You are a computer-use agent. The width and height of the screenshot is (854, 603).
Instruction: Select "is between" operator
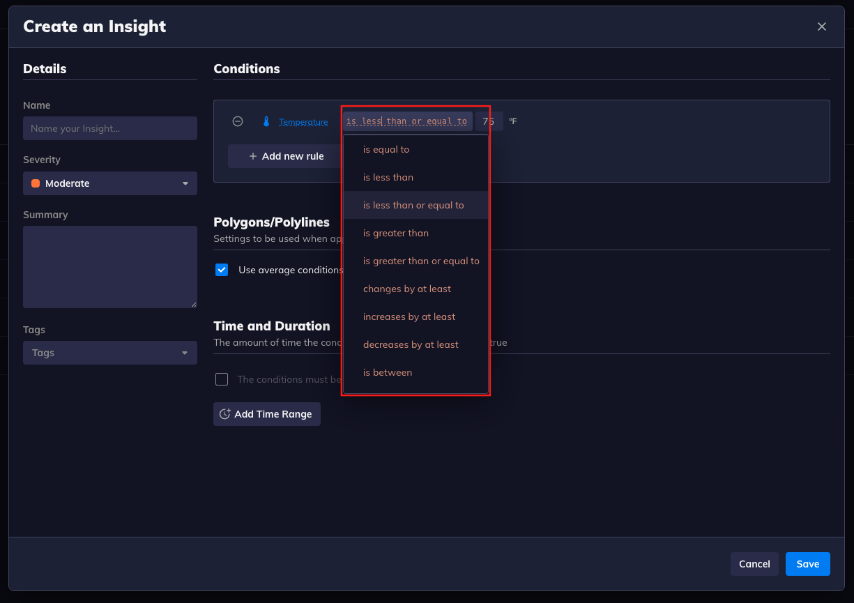pos(388,372)
